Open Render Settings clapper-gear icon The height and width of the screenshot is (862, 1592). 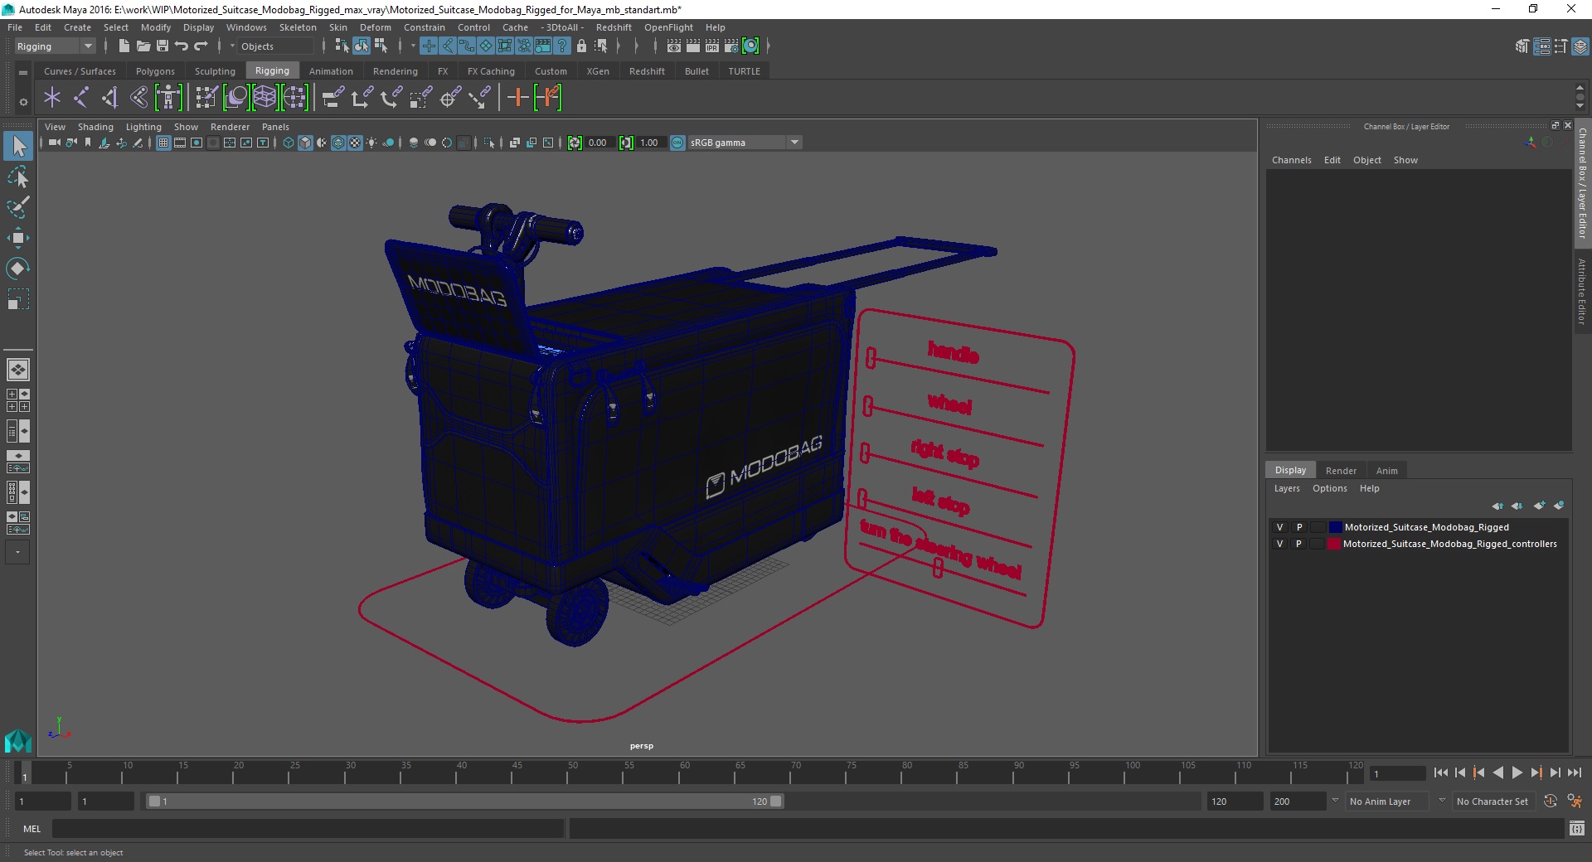731,46
